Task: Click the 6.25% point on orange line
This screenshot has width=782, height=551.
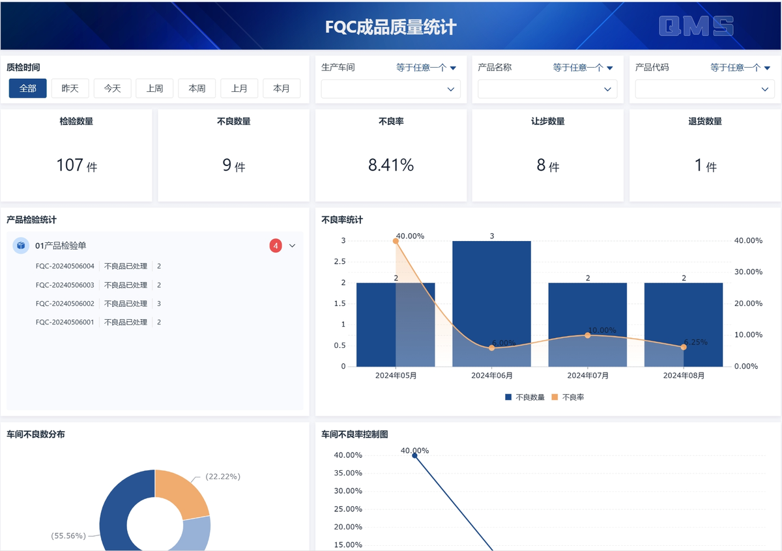Action: click(684, 346)
